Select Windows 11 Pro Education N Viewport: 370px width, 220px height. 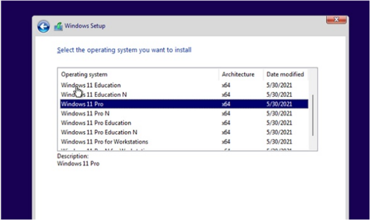(99, 132)
